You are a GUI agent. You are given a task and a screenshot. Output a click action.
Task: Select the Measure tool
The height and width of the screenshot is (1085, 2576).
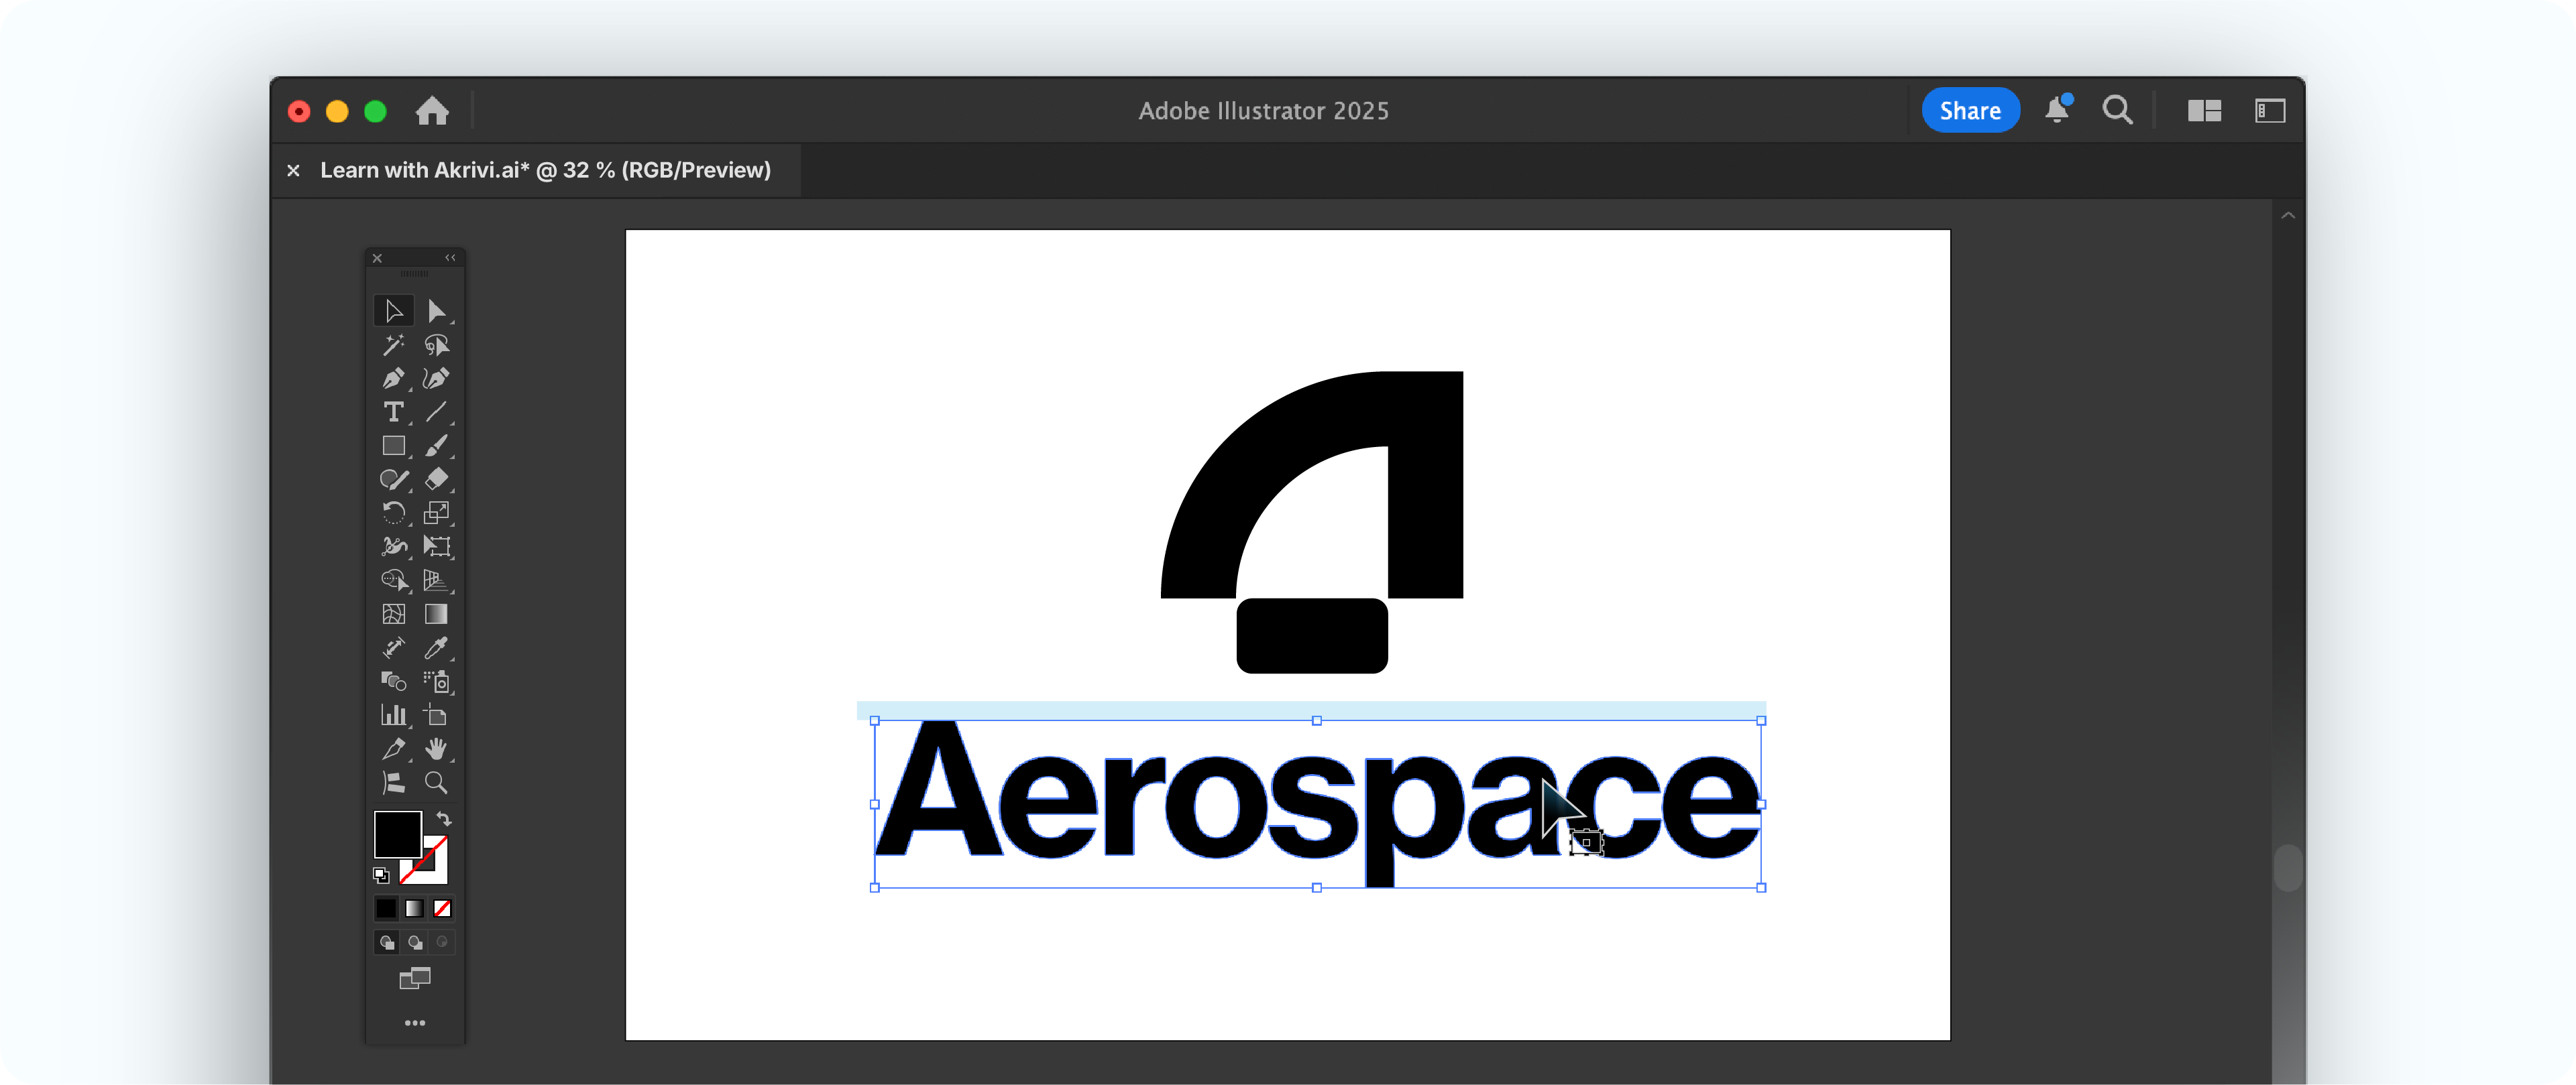click(393, 647)
